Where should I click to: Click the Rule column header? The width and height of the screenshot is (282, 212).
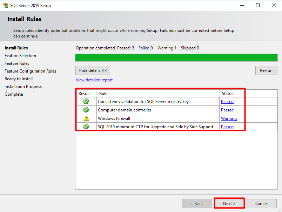158,94
